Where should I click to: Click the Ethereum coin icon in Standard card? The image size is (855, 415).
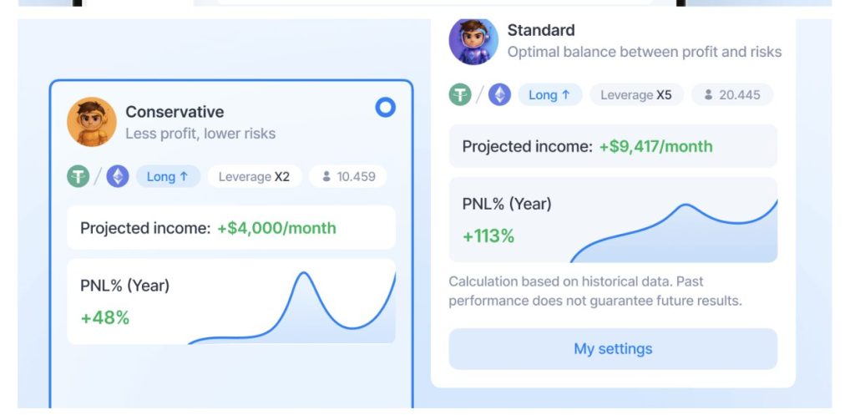pos(499,94)
